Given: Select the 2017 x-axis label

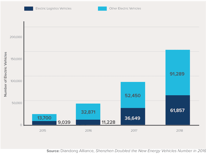Looking at the screenshot, I should [134, 131].
